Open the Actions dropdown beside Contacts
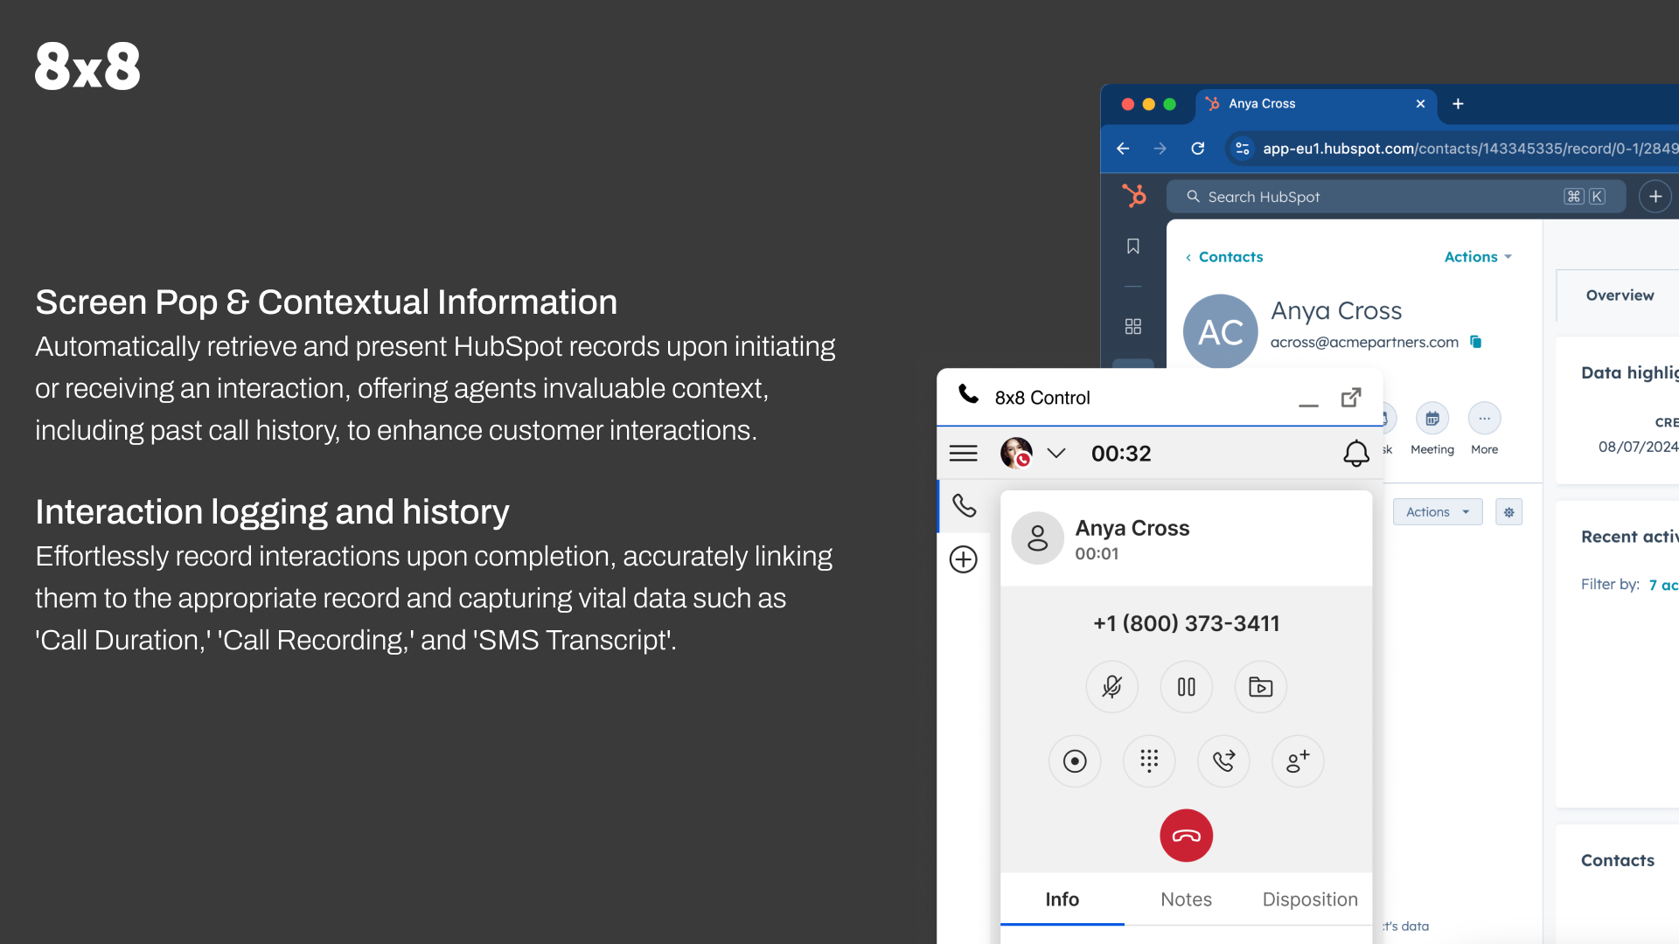Screen dimensions: 1679x944 coord(1477,257)
